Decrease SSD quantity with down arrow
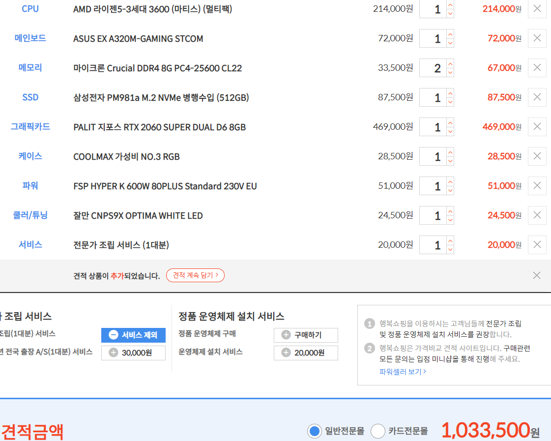This screenshot has width=551, height=441. (x=450, y=102)
